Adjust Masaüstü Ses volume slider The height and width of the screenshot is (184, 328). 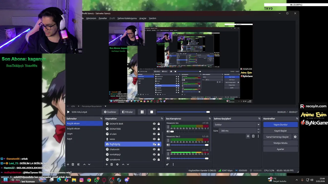pos(189,131)
